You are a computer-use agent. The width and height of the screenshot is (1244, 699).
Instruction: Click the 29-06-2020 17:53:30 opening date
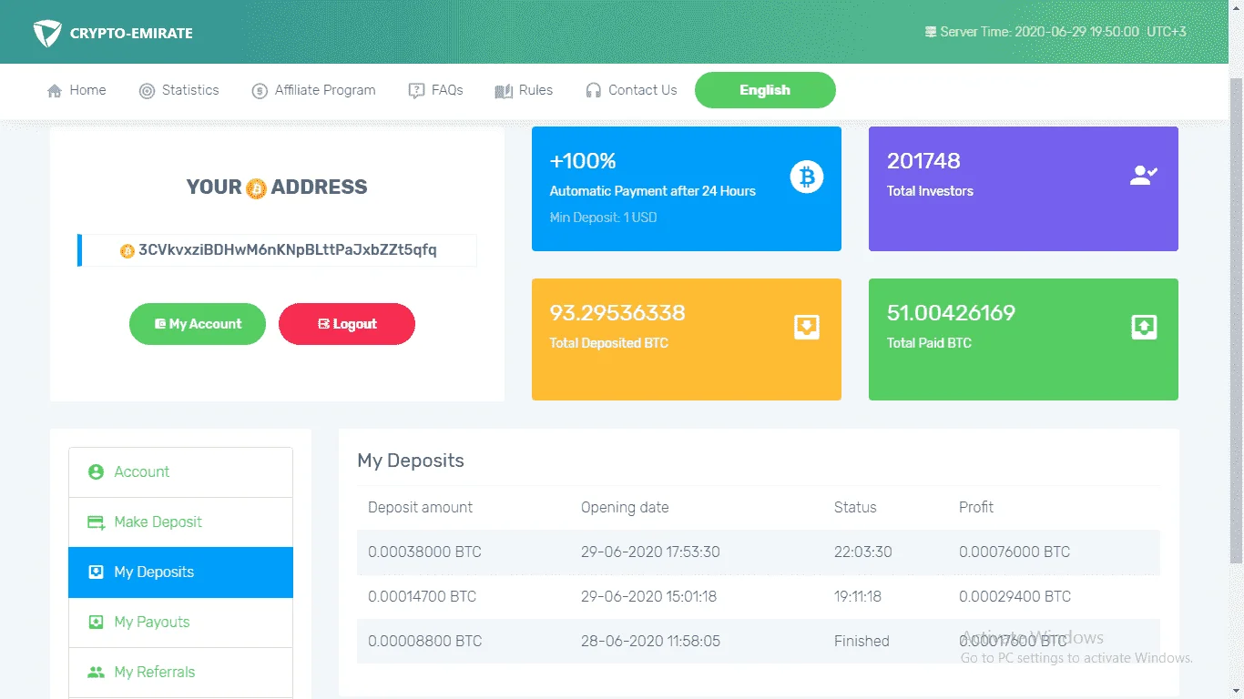650,552
